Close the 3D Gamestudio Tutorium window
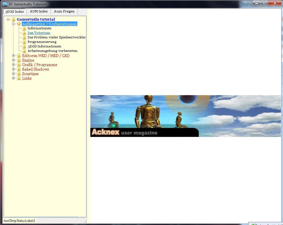The width and height of the screenshot is (283, 225). [x=275, y=3]
